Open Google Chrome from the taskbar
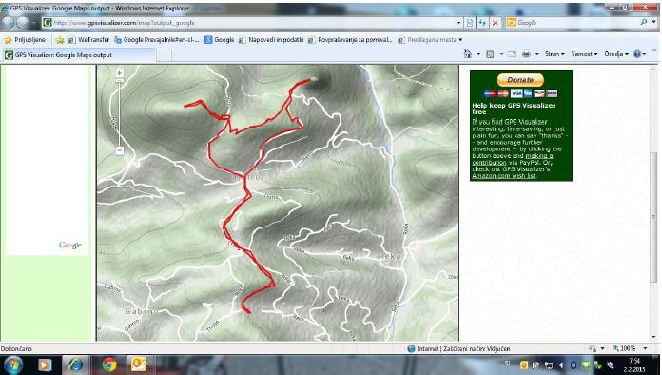The width and height of the screenshot is (662, 375). tap(109, 364)
